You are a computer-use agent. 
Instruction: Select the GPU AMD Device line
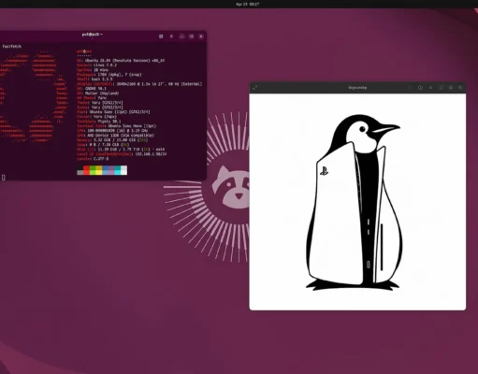pos(115,136)
